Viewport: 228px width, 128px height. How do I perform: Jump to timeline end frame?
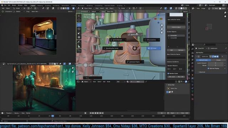tap(103, 113)
